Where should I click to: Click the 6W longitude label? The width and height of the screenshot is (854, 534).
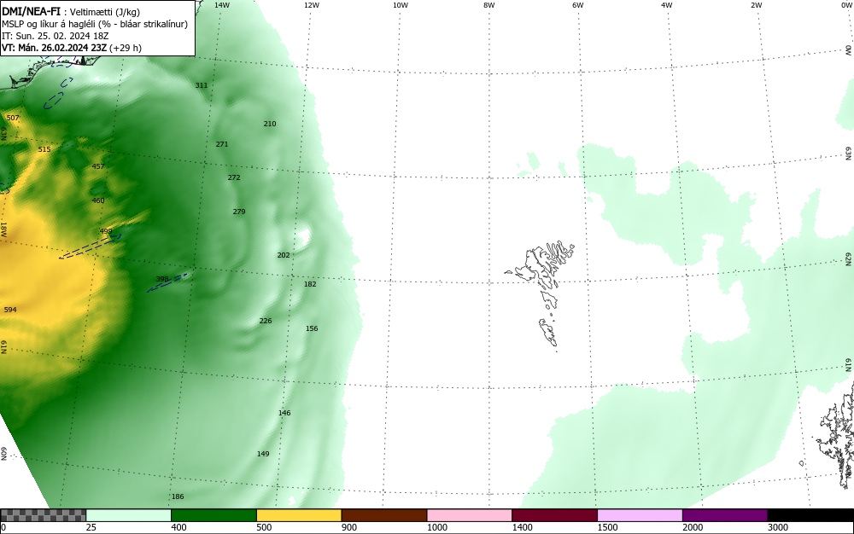578,5
